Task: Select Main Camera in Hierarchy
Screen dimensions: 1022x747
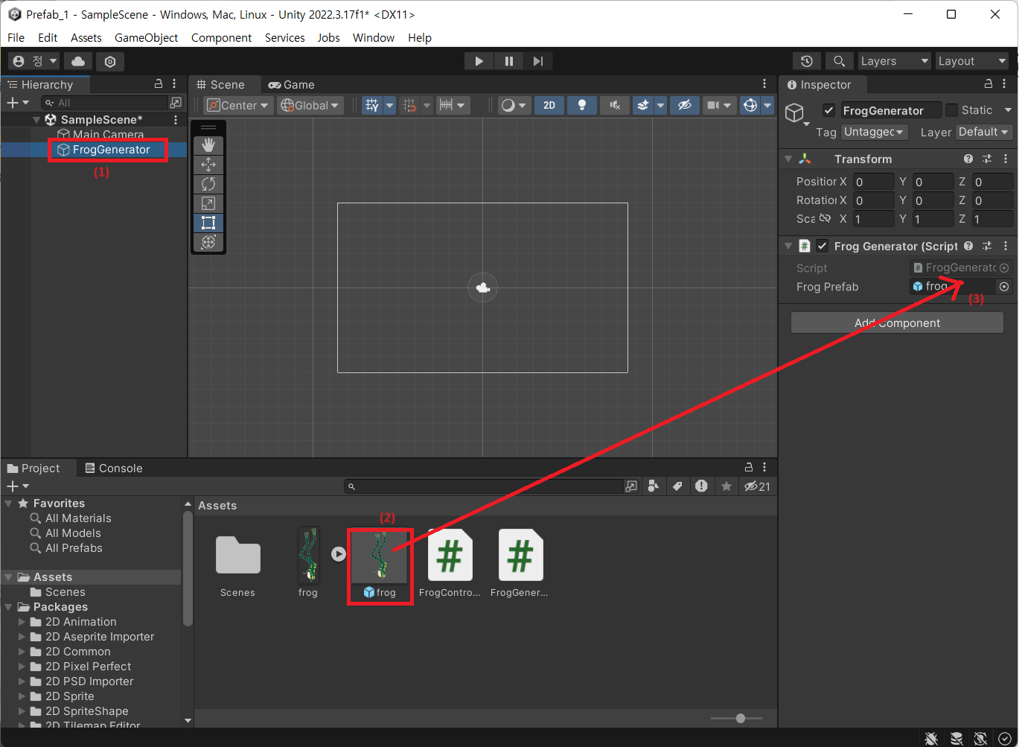Action: [108, 135]
